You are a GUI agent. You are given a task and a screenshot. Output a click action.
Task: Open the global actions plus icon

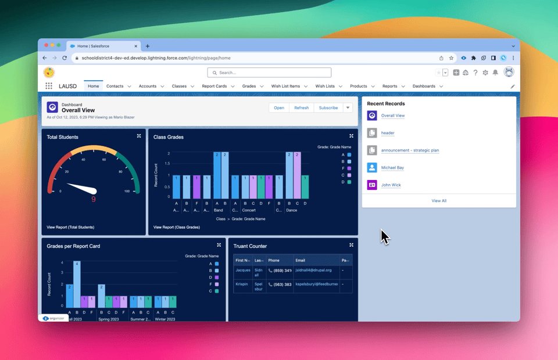(x=456, y=73)
